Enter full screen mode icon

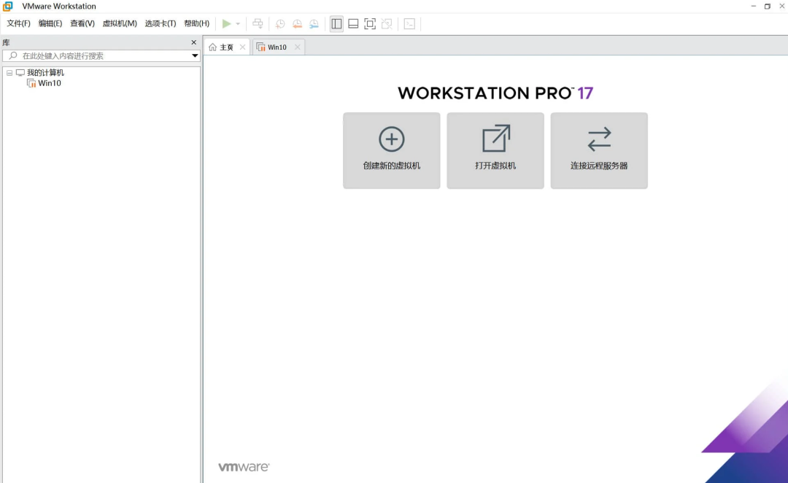pos(370,24)
